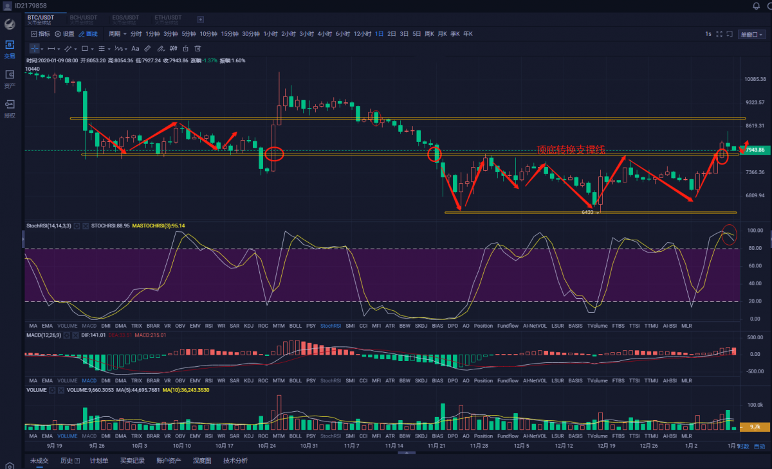Image resolution: width=772 pixels, height=469 pixels.
Task: Collapse the left panel arrow handle
Action: click(23, 238)
